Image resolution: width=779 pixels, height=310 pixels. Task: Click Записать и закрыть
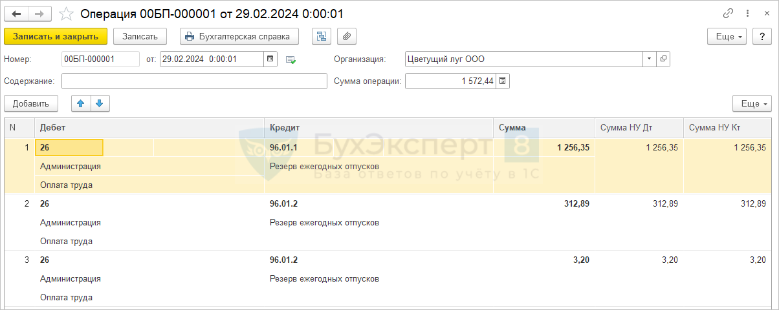tap(56, 36)
